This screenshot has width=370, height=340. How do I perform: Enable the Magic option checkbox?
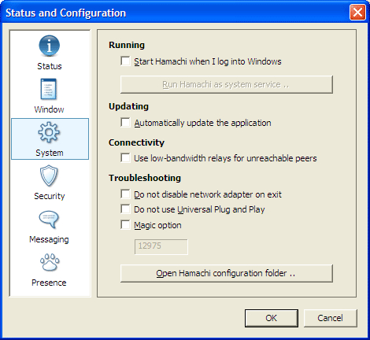click(125, 225)
